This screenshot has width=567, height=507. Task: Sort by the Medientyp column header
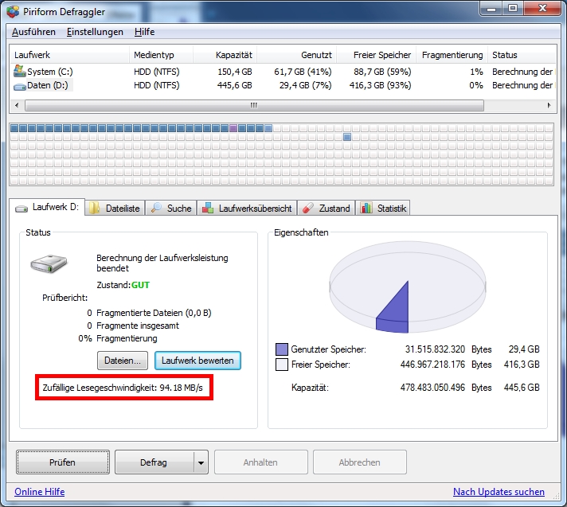[162, 55]
